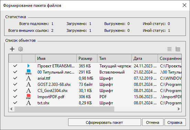Click the 365 КБ size cell

click(85, 66)
